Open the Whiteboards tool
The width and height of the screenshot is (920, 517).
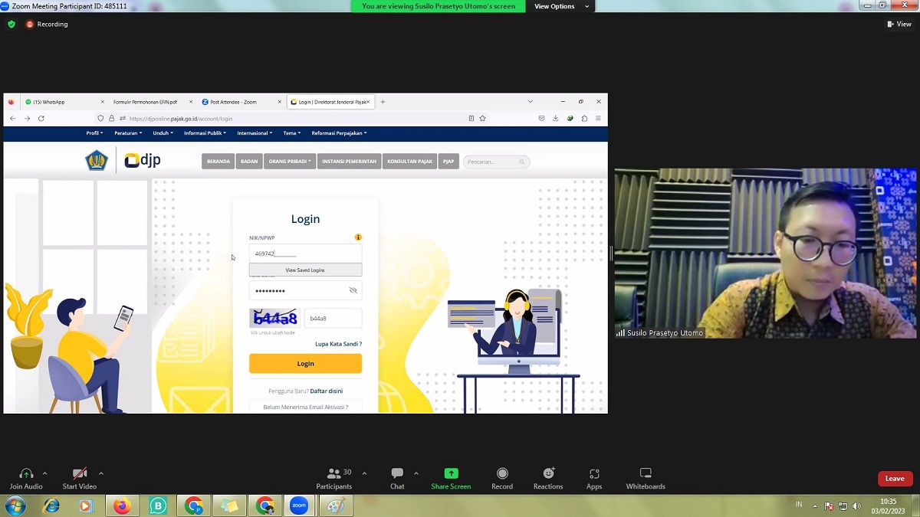[x=646, y=474]
